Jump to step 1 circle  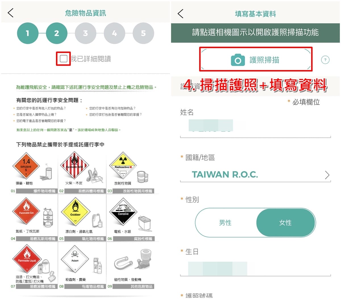tap(28, 33)
